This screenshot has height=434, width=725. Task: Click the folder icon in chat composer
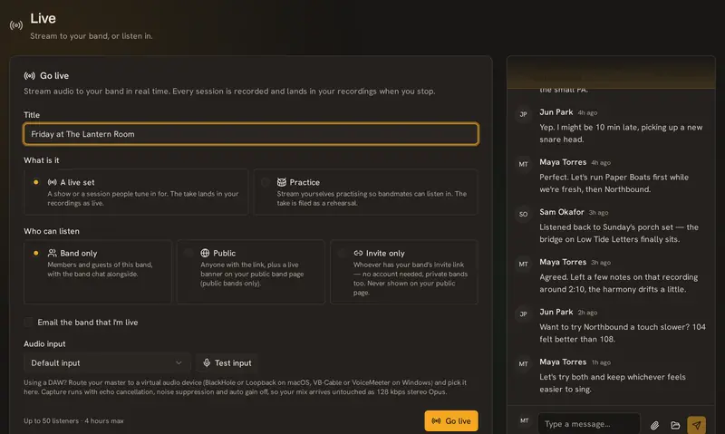point(675,425)
